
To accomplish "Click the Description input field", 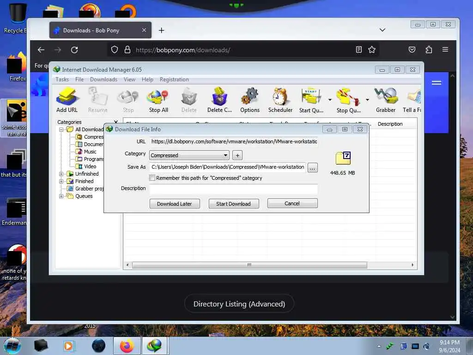I will 233,189.
